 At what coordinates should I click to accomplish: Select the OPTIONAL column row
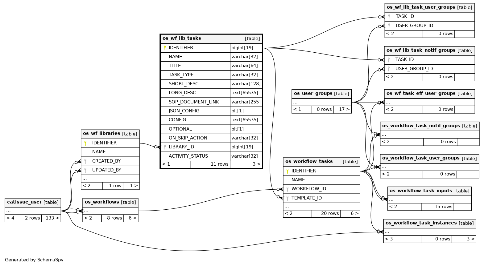tap(211, 129)
